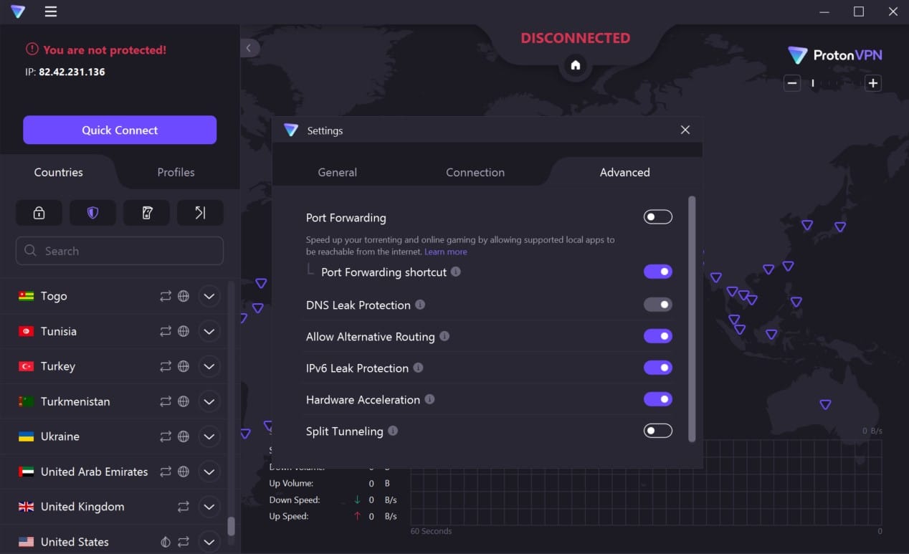Open the Profiles tab
This screenshot has width=909, height=554.
[x=176, y=172]
